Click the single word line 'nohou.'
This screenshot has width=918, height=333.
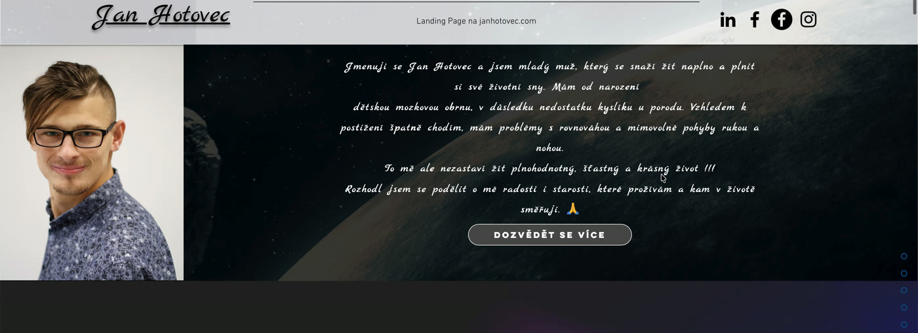point(549,148)
